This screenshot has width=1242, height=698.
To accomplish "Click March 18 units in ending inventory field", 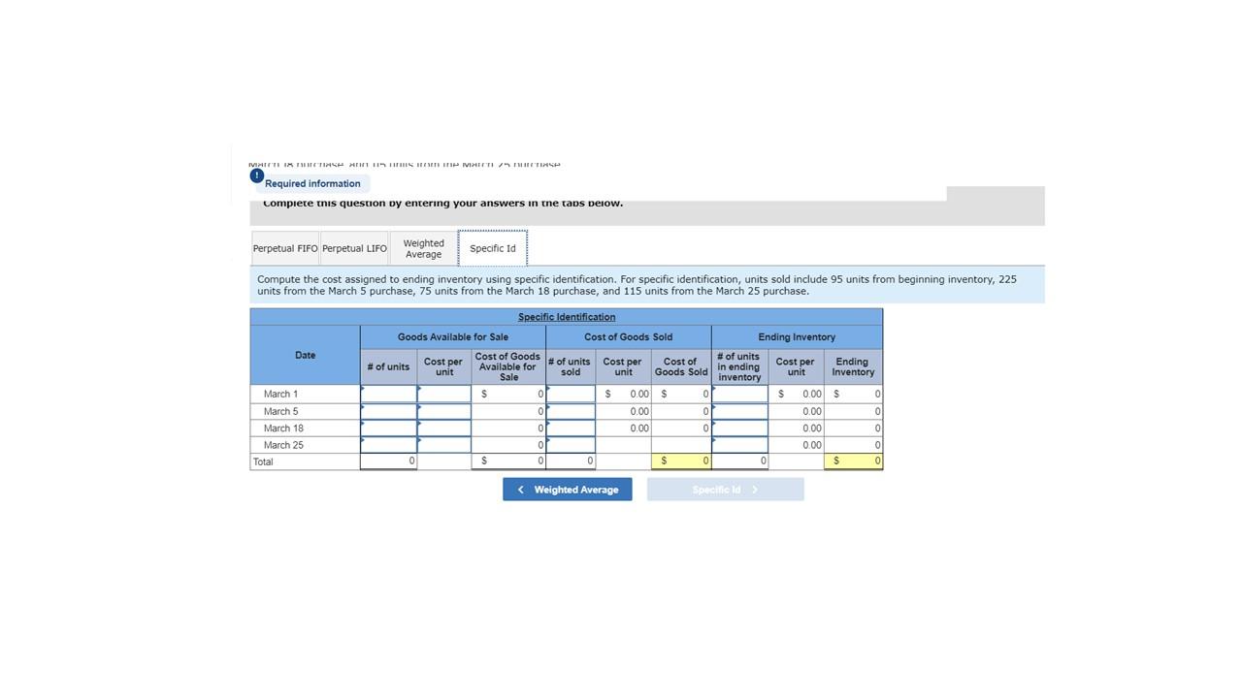I will pos(740,428).
